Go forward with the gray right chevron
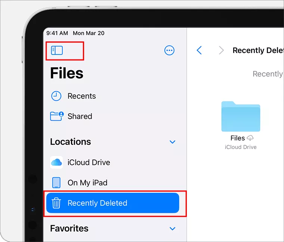 [x=221, y=50]
